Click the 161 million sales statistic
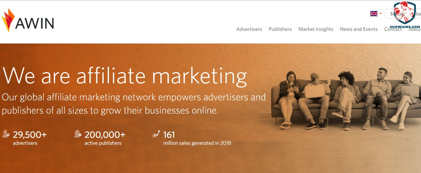The width and height of the screenshot is (421, 173). (x=197, y=138)
